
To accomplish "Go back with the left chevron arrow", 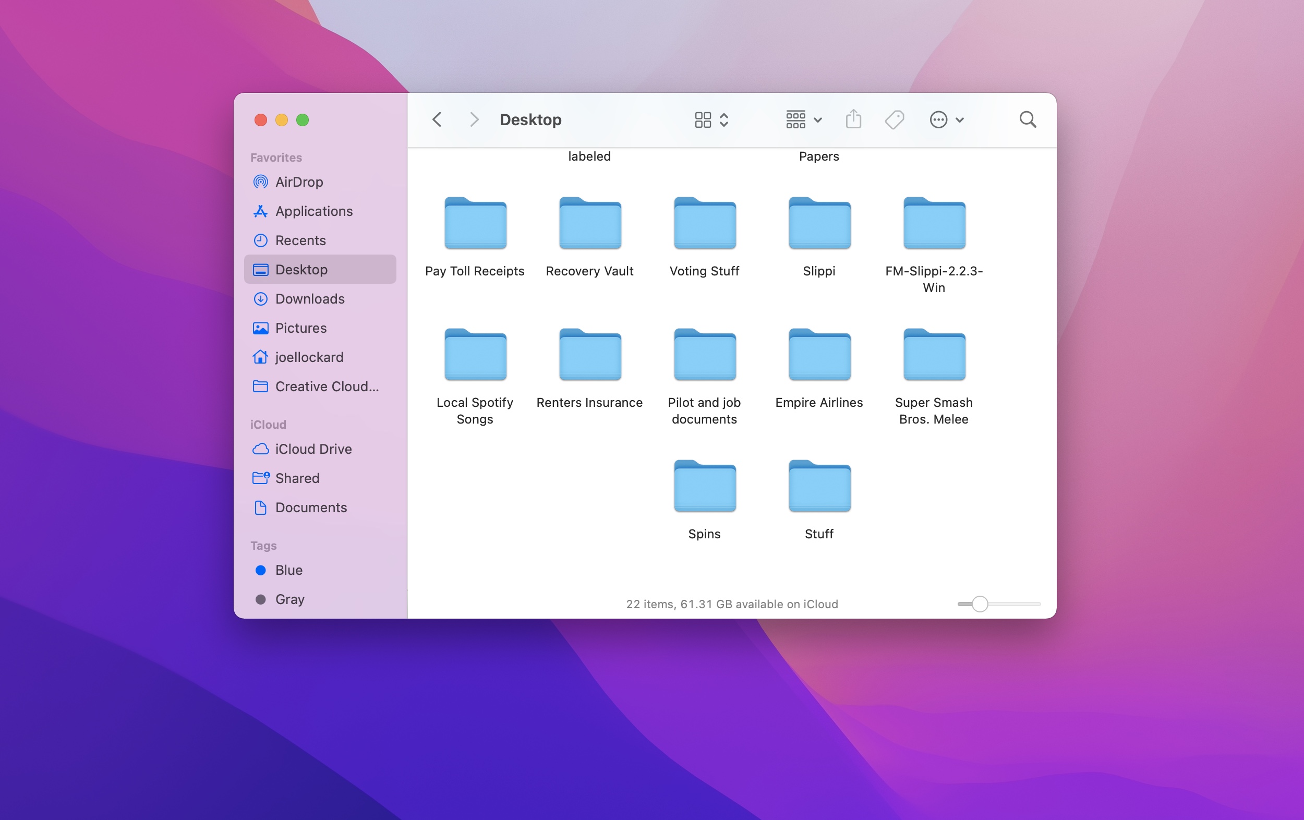I will [x=437, y=119].
